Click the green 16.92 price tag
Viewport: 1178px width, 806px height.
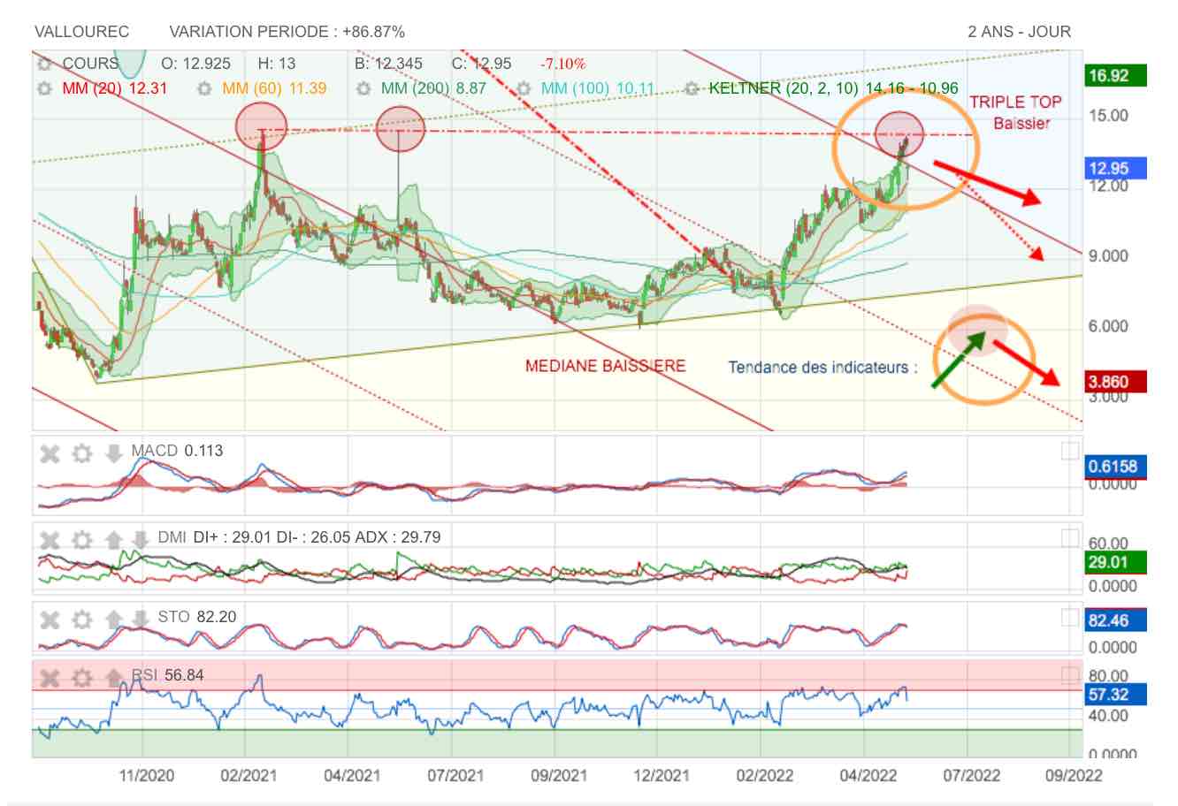[1115, 76]
